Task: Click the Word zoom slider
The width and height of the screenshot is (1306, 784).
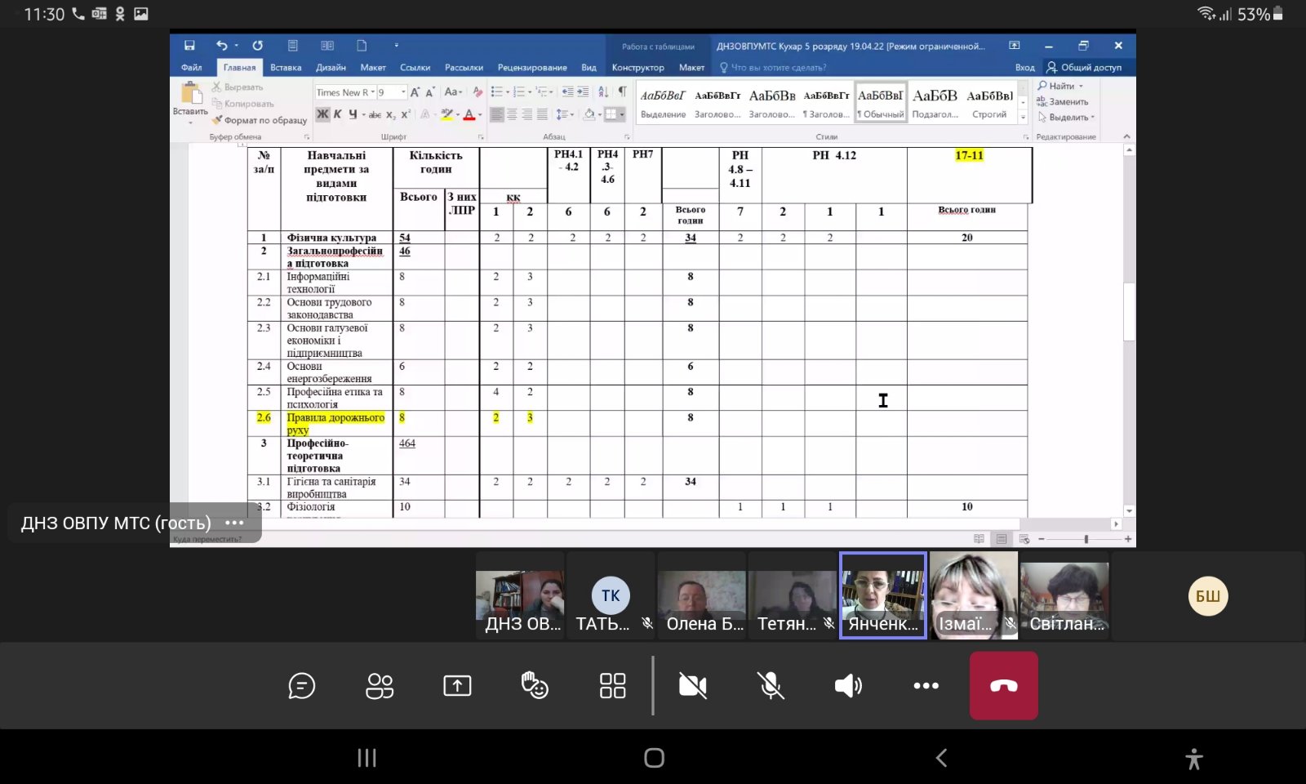Action: [1085, 539]
